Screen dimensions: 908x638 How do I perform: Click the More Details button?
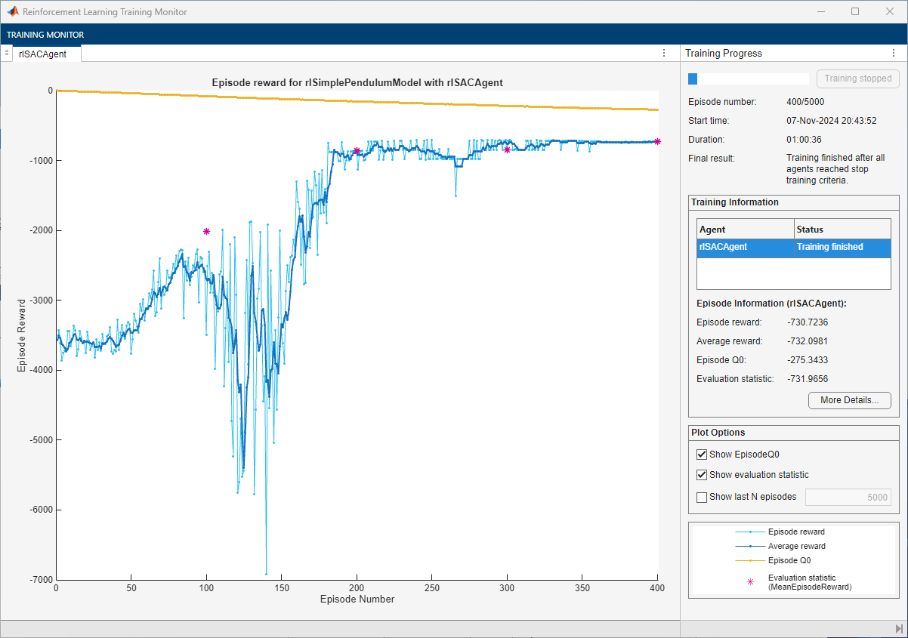pos(849,400)
